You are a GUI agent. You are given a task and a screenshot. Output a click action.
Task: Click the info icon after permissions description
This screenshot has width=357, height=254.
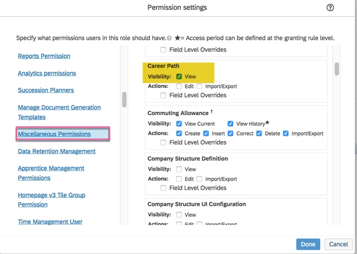click(x=169, y=38)
